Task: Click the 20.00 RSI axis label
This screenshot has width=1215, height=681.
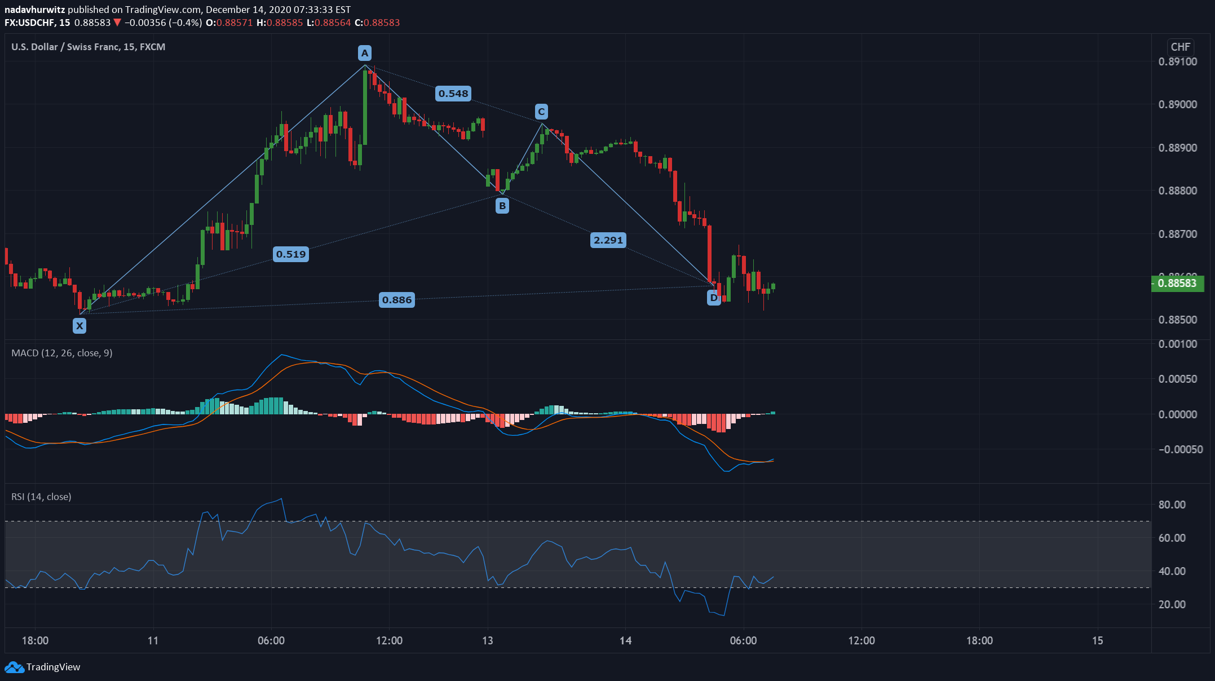Action: click(1172, 604)
